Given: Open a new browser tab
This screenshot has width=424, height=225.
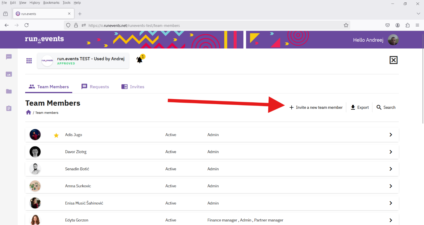Looking at the screenshot, I should coord(80,14).
